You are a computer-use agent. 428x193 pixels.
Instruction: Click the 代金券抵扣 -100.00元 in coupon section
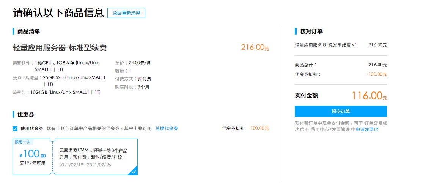pyautogui.click(x=245, y=128)
